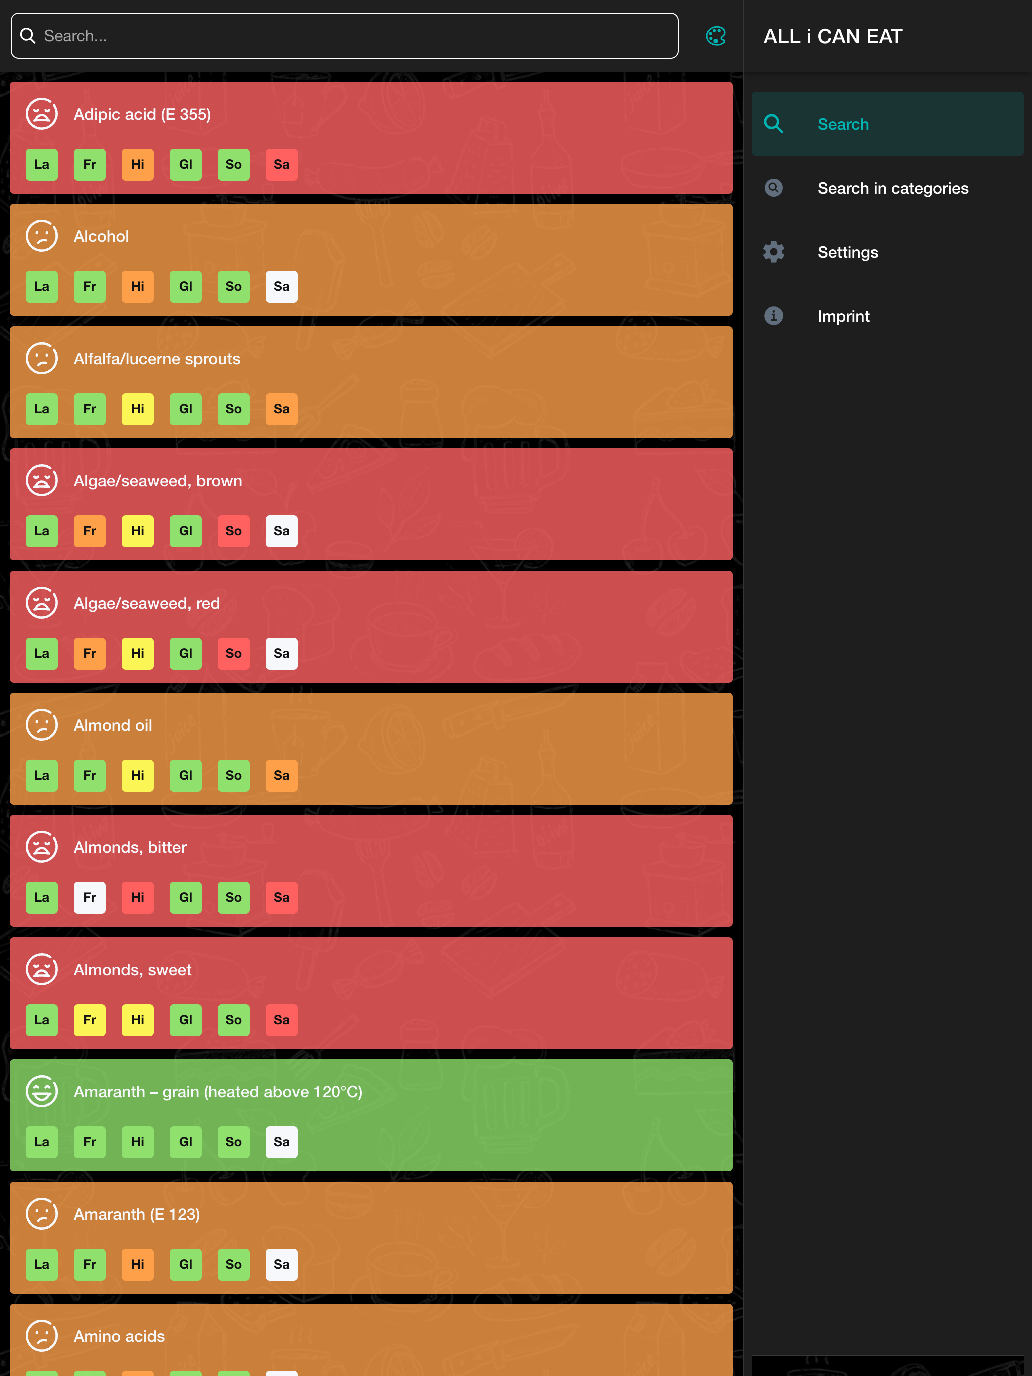1032x1376 pixels.
Task: Click the happy face icon for Amaranth grain
Action: click(41, 1091)
